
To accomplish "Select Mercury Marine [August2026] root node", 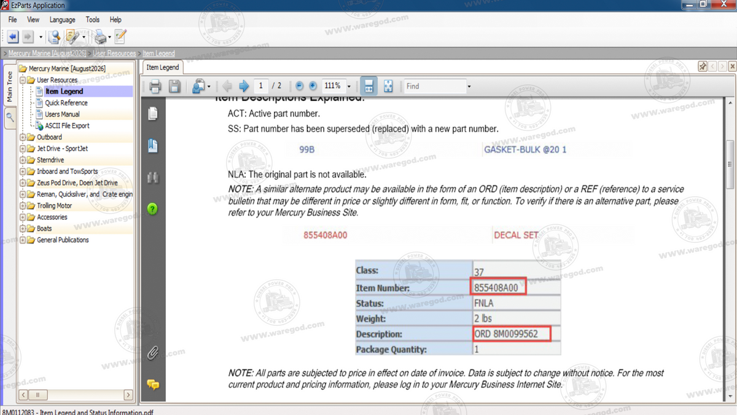I will point(67,68).
